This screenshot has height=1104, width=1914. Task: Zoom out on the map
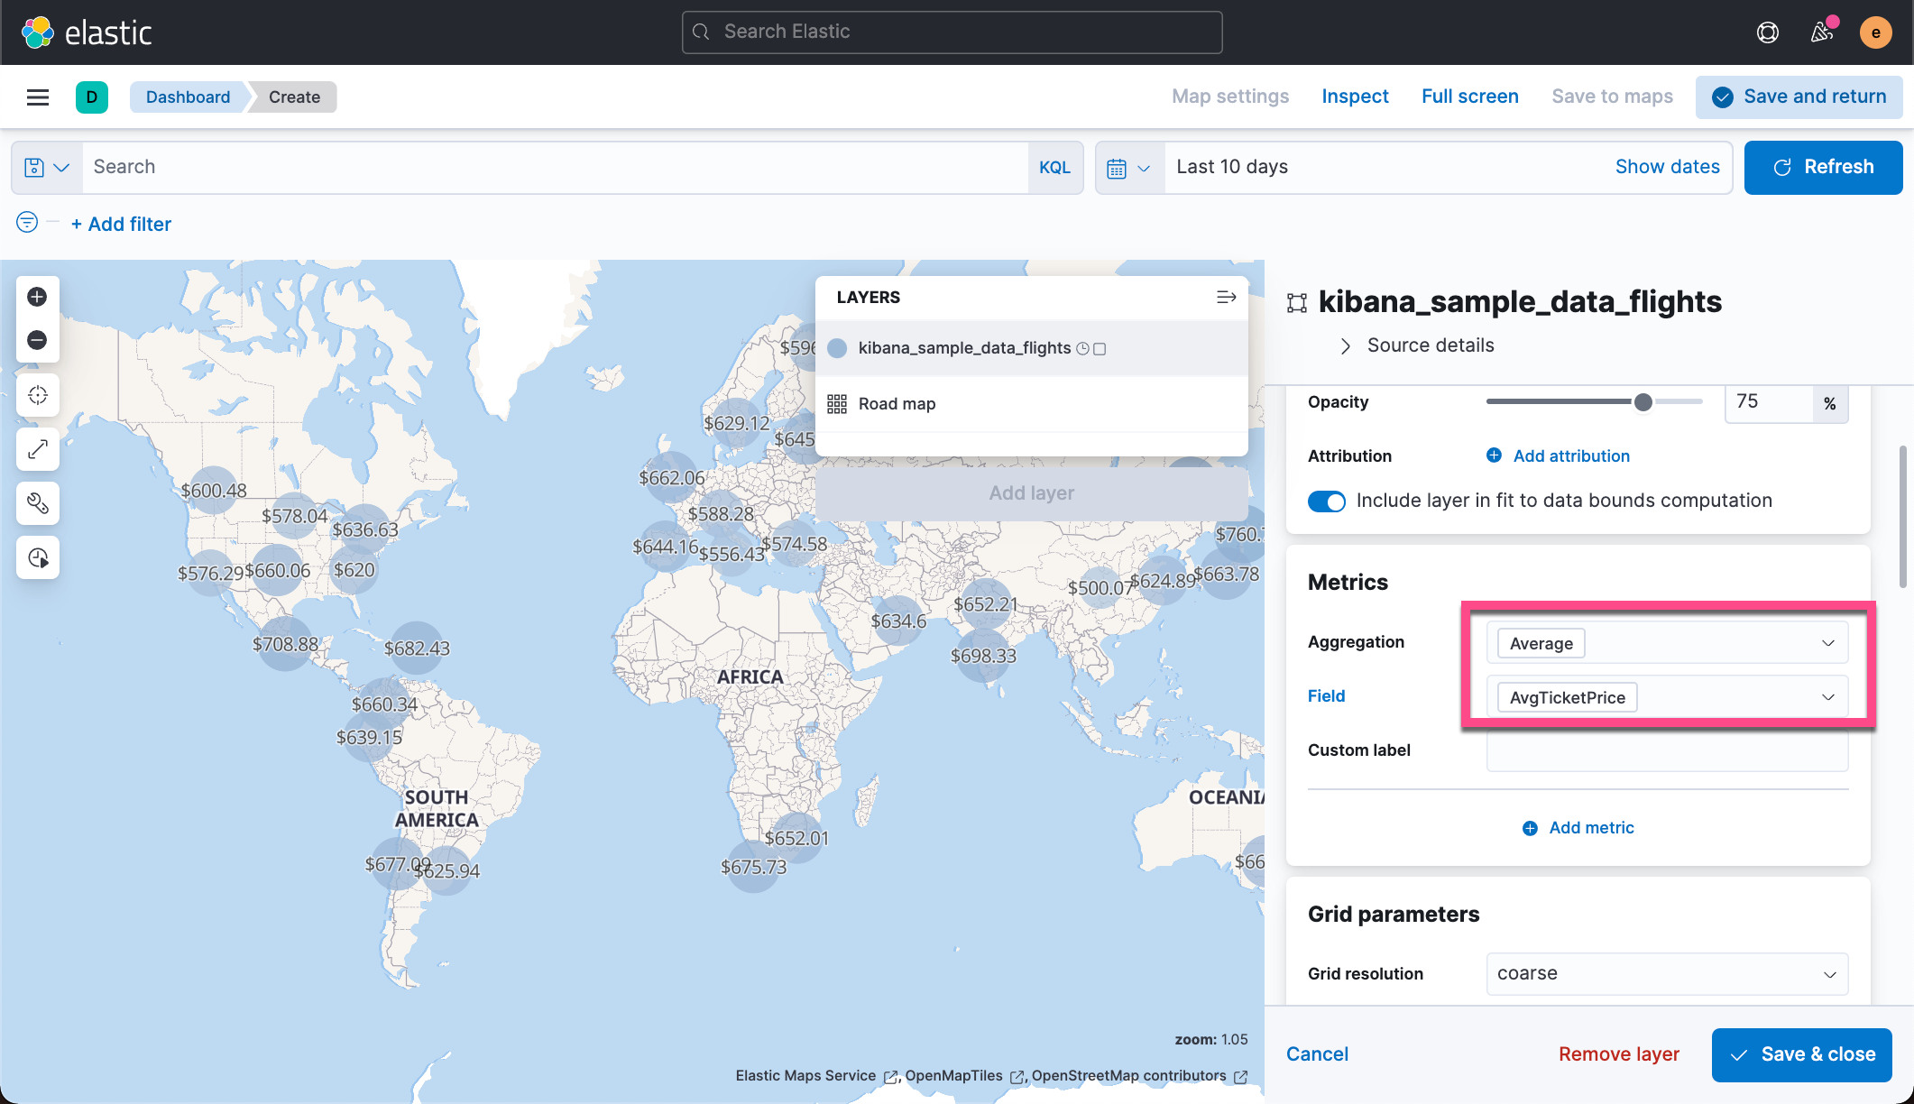coord(37,340)
